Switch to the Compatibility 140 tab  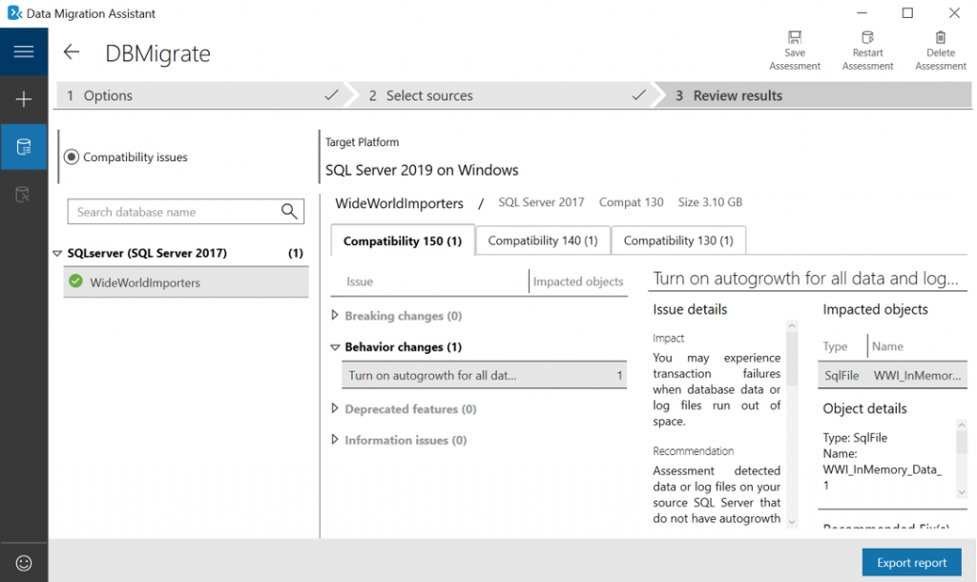pos(543,240)
